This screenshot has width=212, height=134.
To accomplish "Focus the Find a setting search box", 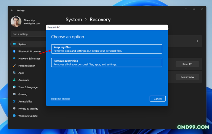I will 28,34.
